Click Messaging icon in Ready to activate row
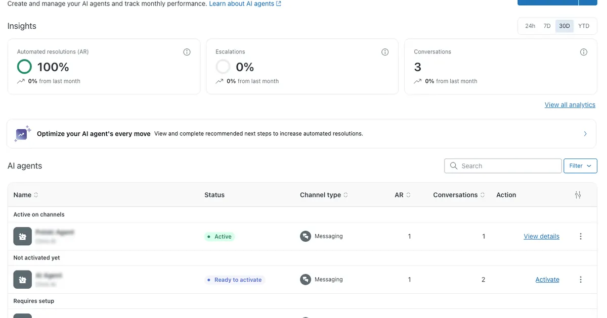The image size is (607, 318). coord(305,280)
